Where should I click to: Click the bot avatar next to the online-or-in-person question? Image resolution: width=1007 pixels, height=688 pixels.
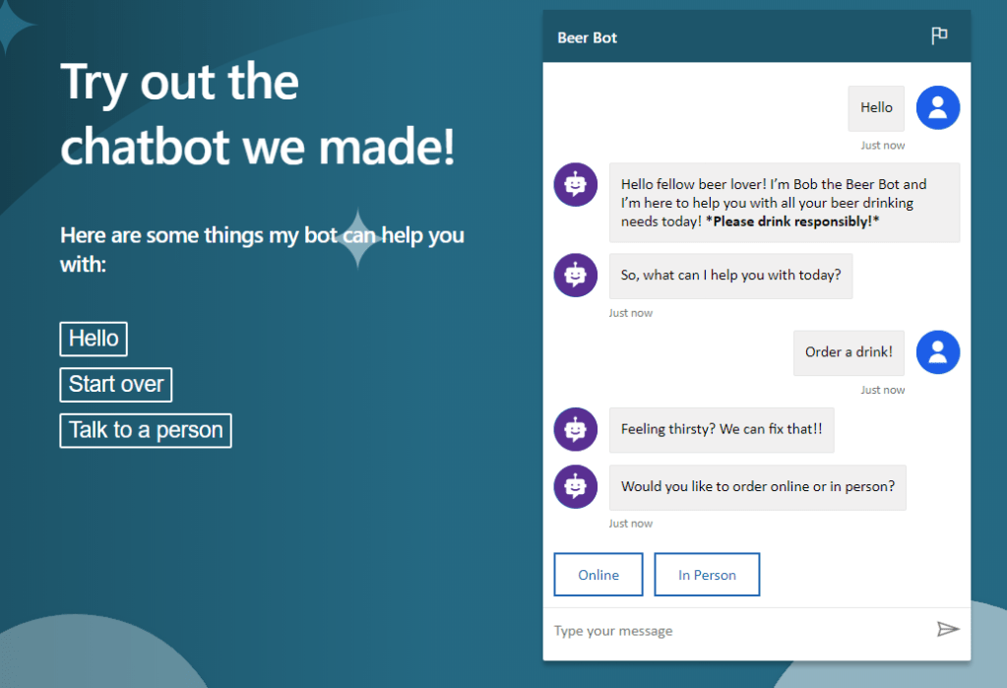(576, 486)
